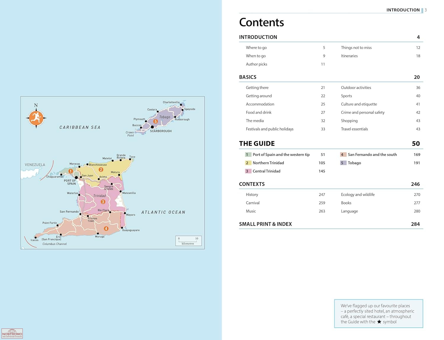The width and height of the screenshot is (444, 340).
Task: Click orange marker 5 on Tobago
Action: (155, 121)
